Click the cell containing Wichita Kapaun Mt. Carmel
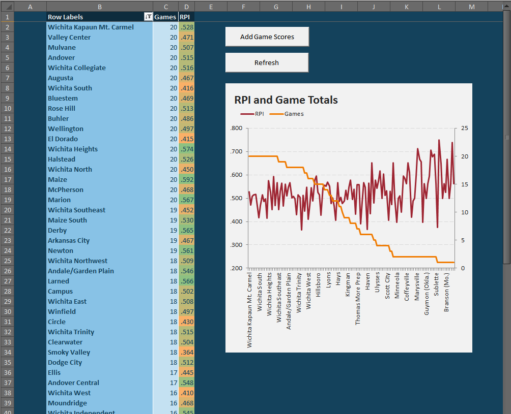This screenshot has height=414, width=511. pos(100,27)
